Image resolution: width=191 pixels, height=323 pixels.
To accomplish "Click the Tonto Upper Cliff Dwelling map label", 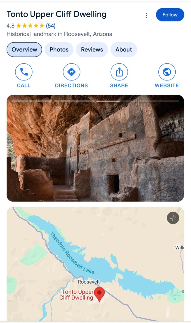I will [76, 295].
